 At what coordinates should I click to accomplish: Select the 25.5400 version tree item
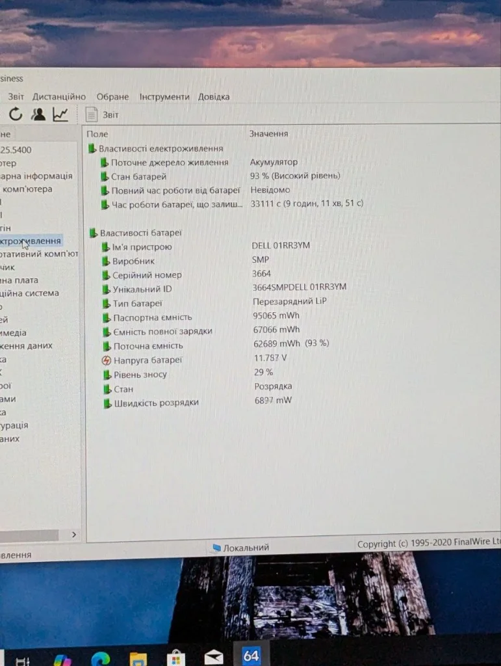16,150
